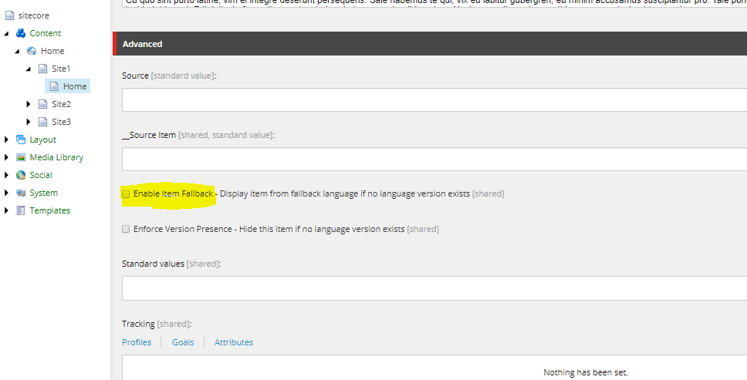Click the Social globe icon
Screen dimensions: 747x380
click(21, 175)
